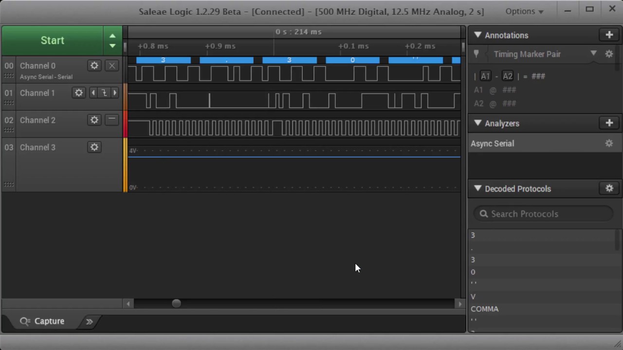The image size is (623, 350).
Task: Click the search magnifier icon in Search Protocols
Action: coord(483,214)
